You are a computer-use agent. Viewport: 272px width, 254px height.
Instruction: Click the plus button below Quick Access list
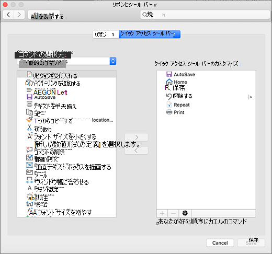click(x=162, y=213)
